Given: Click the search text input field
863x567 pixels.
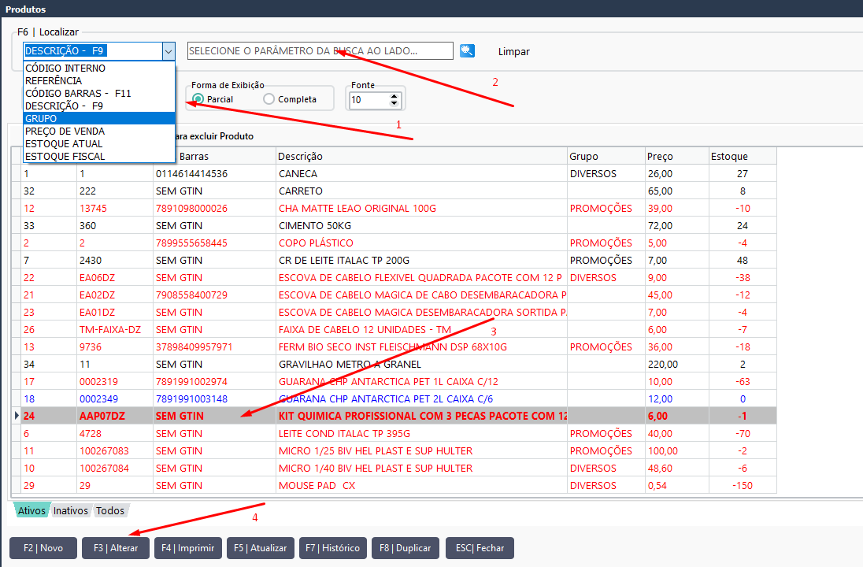Looking at the screenshot, I should [320, 50].
